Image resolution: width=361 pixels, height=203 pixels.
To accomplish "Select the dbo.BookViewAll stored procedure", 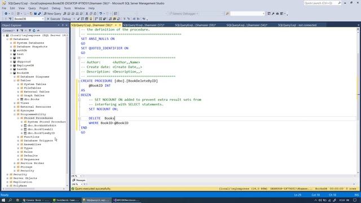I will (40, 129).
